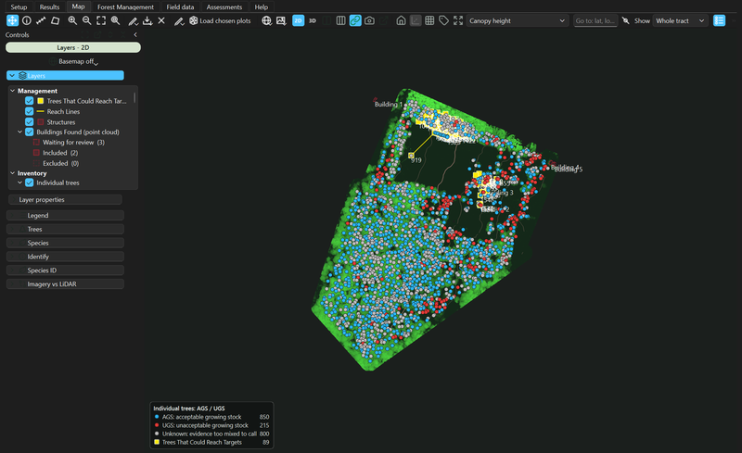Switch to Forest Management tab
Viewport: 742px width, 453px height.
(125, 7)
